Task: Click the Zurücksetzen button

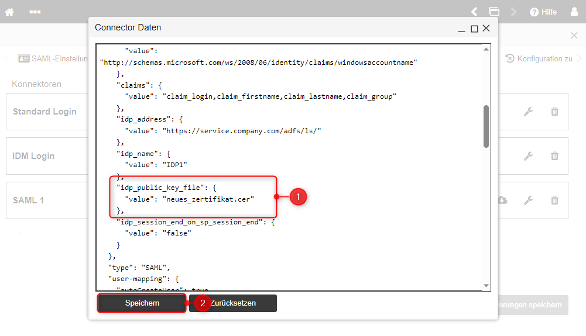Action: coord(237,303)
